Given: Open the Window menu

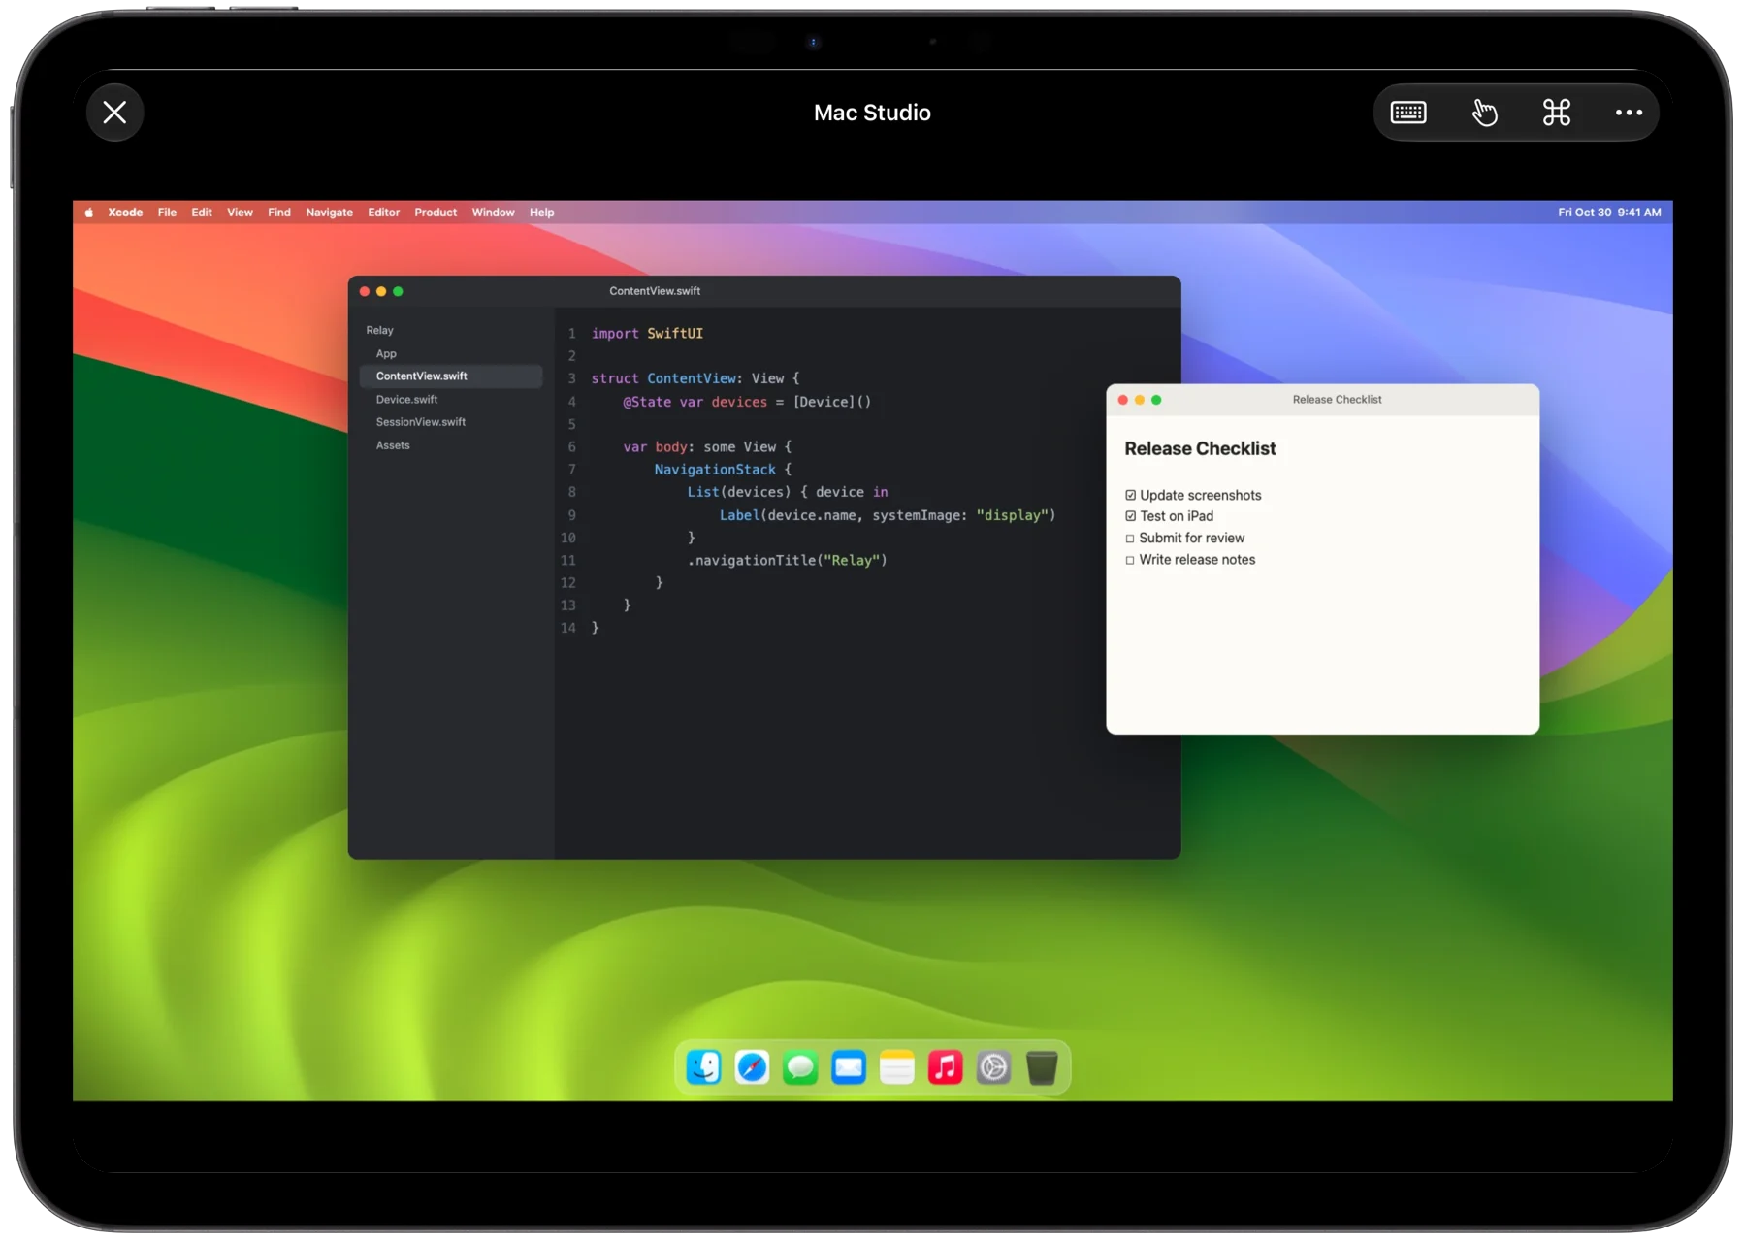Looking at the screenshot, I should [493, 213].
